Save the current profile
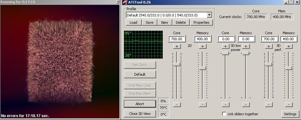Screen dimensions: 301x120 point(149,22)
